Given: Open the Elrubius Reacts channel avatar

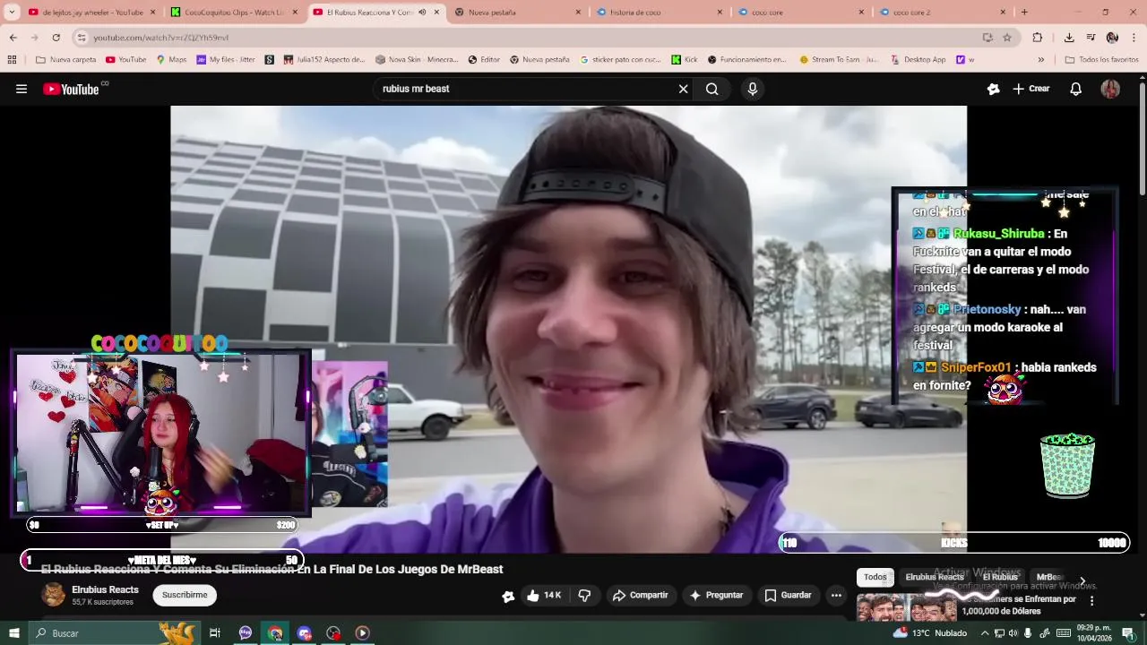Looking at the screenshot, I should click(x=54, y=595).
